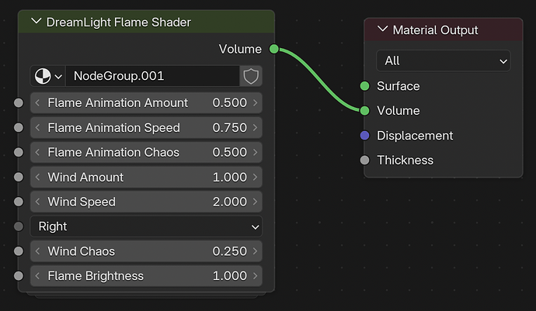This screenshot has height=311, width=536.
Task: Collapse the Material Output node
Action: pyautogui.click(x=382, y=29)
